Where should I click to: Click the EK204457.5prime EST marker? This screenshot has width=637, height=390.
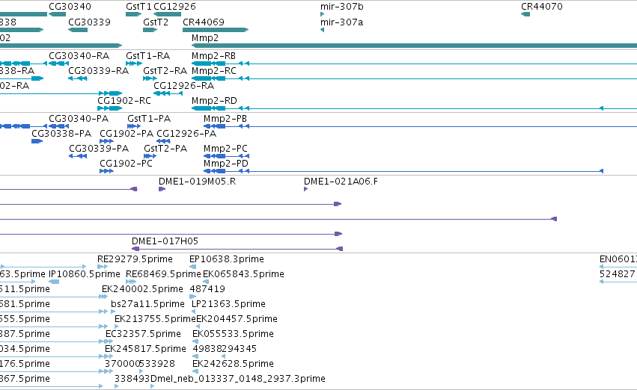(198, 326)
